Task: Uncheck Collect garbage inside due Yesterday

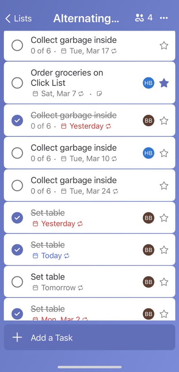Action: point(17,121)
